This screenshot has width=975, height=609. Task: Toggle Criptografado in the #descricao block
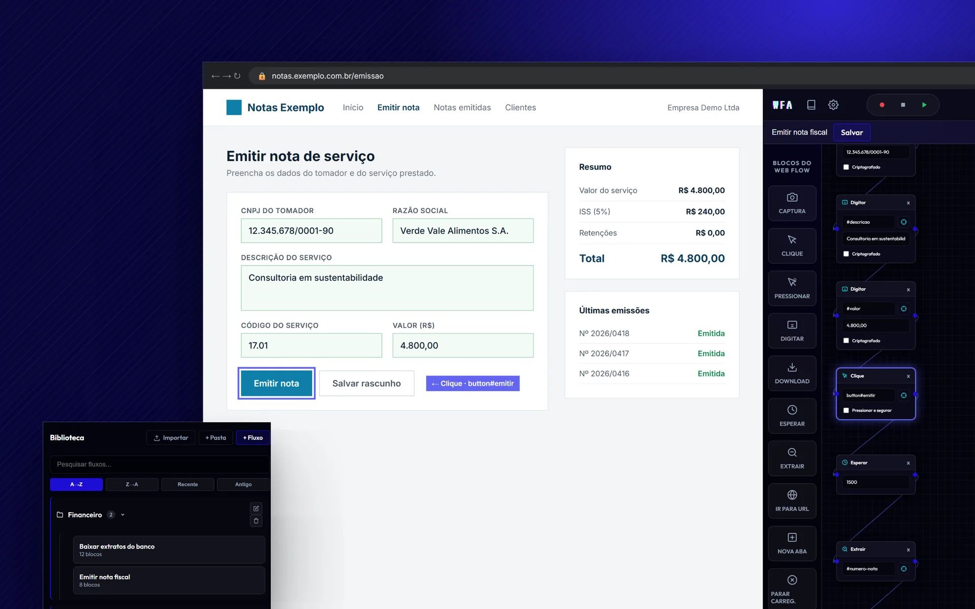coord(846,254)
